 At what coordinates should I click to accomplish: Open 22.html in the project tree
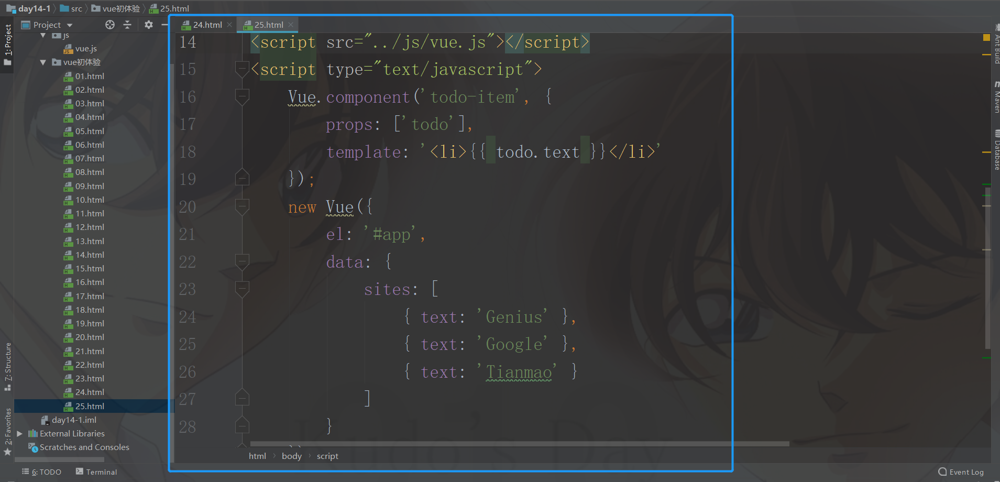(90, 365)
